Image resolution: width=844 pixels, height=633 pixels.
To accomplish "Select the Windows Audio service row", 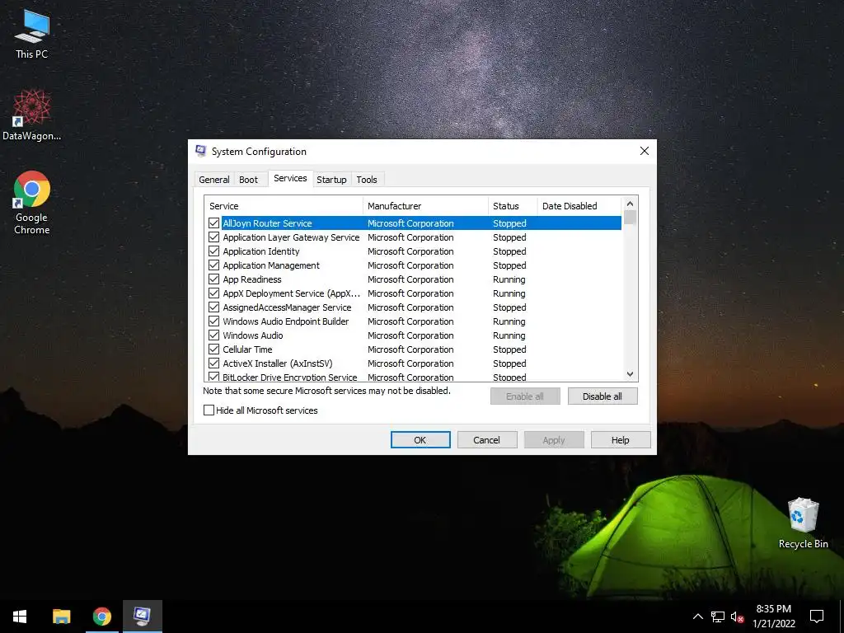I will pyautogui.click(x=413, y=335).
